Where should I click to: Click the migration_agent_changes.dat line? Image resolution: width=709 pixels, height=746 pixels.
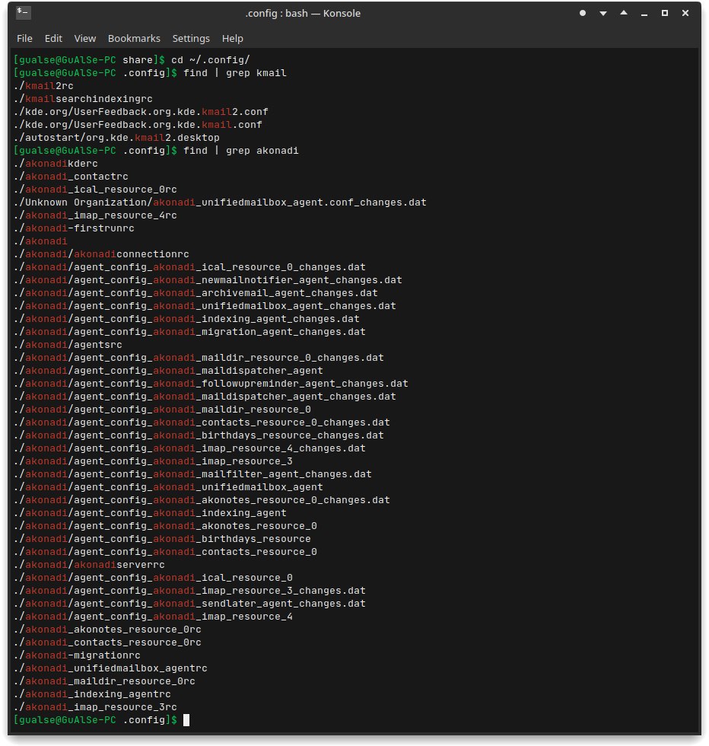(189, 332)
